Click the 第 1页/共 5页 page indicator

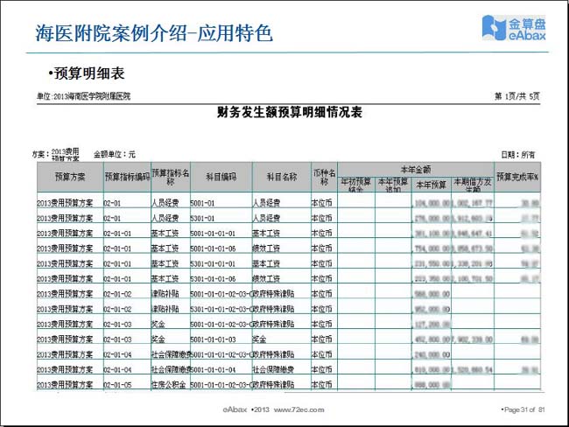coord(516,96)
